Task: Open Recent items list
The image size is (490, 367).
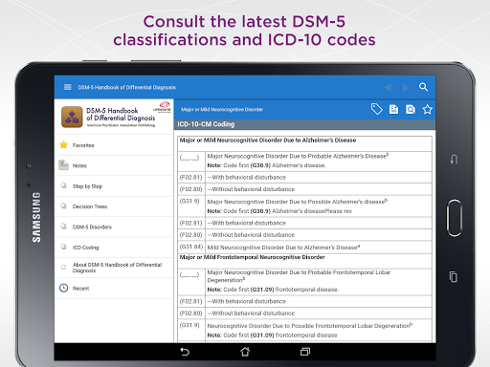Action: click(114, 289)
